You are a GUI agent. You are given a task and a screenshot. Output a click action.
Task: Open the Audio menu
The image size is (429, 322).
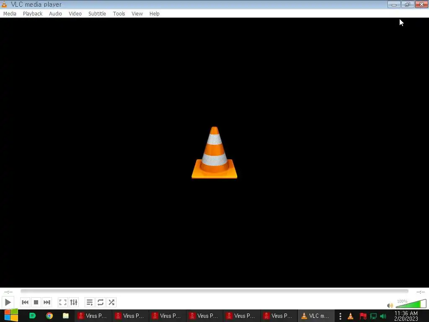point(55,14)
